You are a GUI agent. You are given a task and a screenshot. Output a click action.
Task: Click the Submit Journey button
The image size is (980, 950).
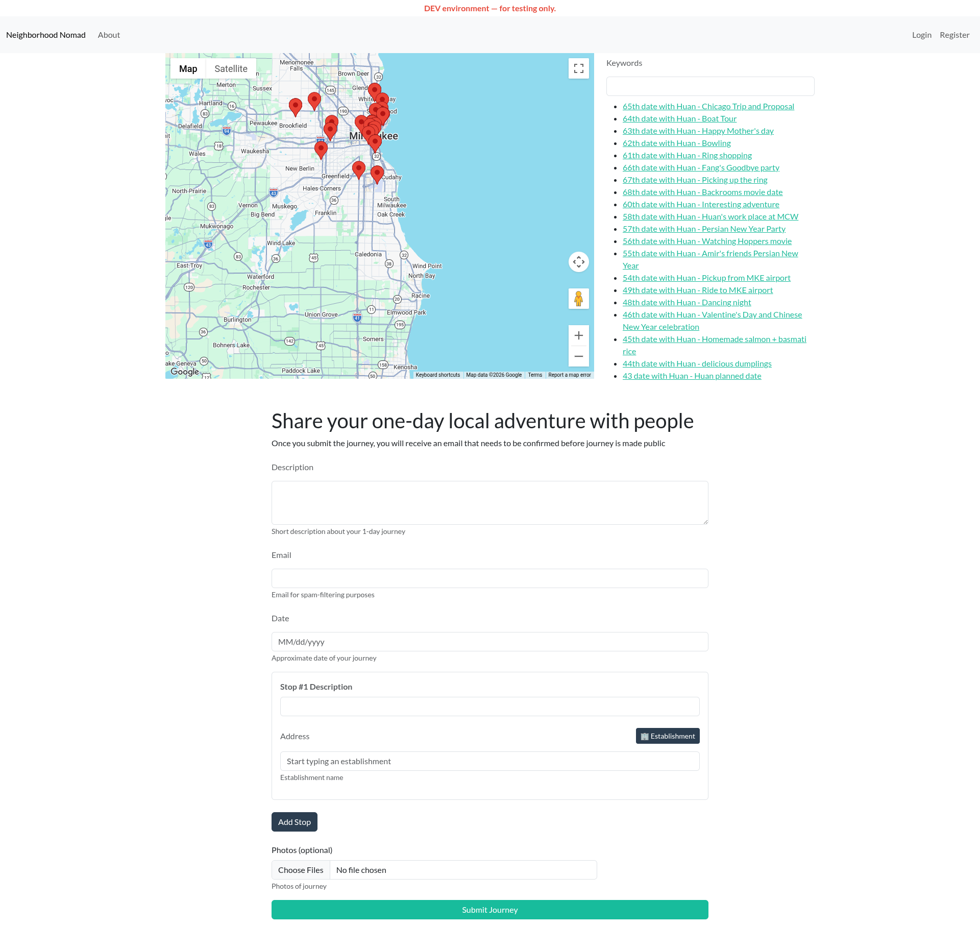coord(490,910)
